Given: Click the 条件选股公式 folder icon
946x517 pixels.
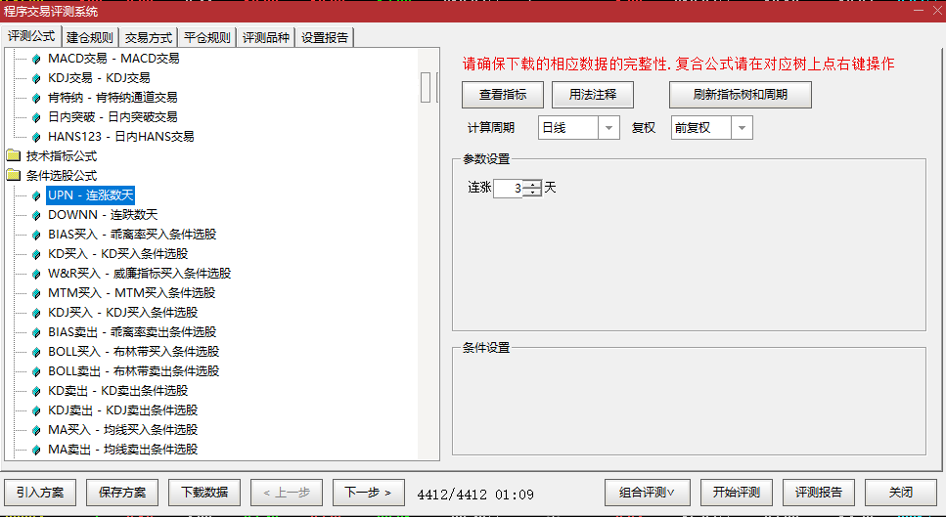Looking at the screenshot, I should (14, 176).
